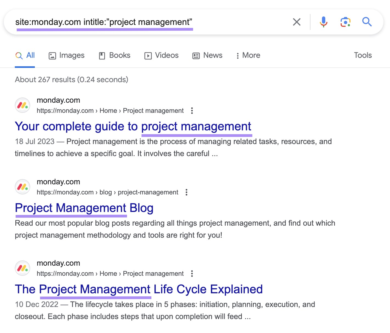Click the monday.com logo beside the blog result
The image size is (390, 333).
click(x=22, y=187)
